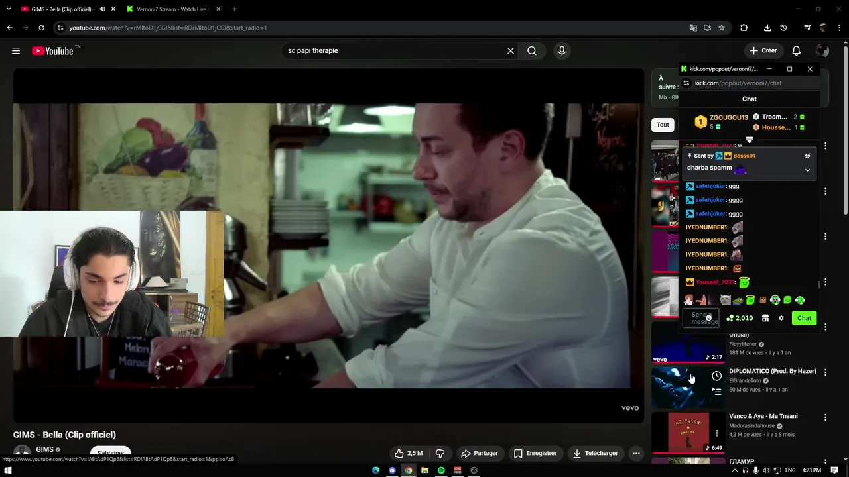Bookmark this page with star
Screen dimensions: 849x477
(x=722, y=28)
